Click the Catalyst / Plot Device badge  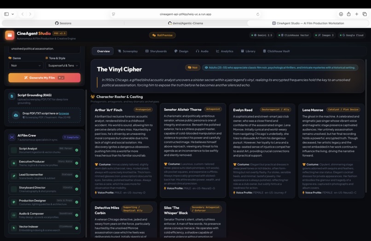[343, 109]
